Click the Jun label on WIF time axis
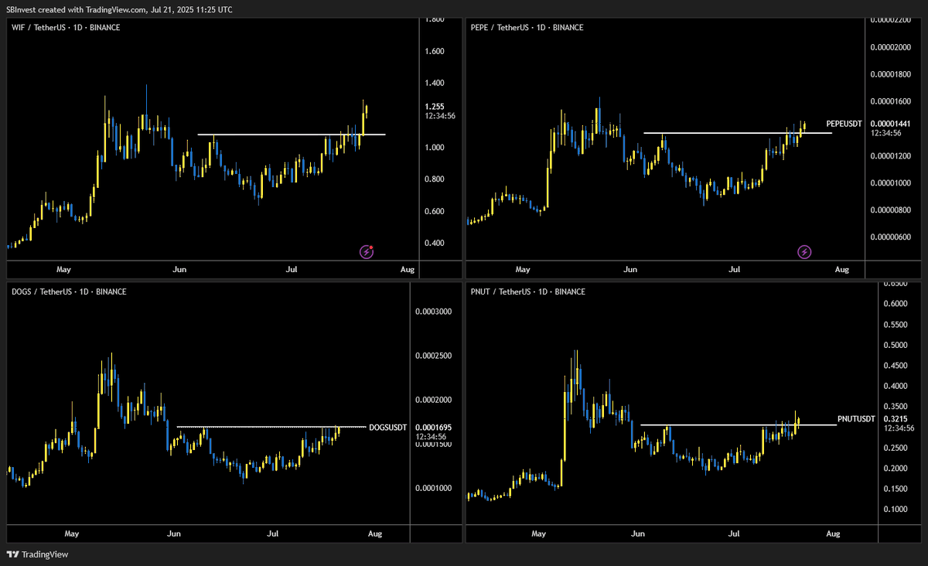This screenshot has height=566, width=928. click(x=179, y=270)
